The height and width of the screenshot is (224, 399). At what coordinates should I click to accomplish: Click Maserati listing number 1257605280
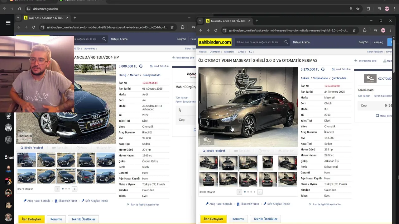point(332,86)
